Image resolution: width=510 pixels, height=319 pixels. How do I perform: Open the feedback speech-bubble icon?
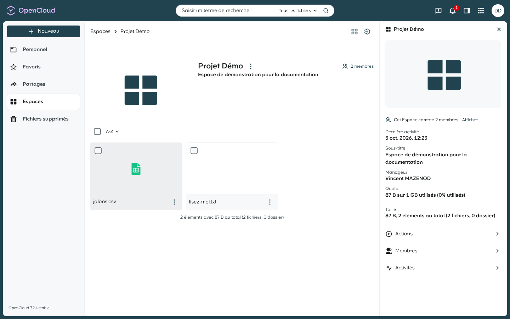click(438, 11)
